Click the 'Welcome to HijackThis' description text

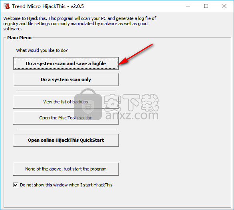click(x=80, y=24)
